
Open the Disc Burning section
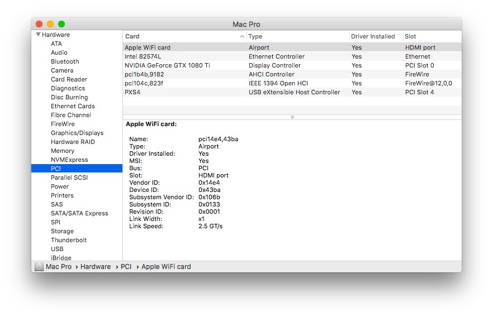[x=69, y=97]
